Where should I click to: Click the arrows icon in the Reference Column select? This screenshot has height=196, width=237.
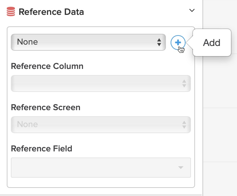click(184, 83)
